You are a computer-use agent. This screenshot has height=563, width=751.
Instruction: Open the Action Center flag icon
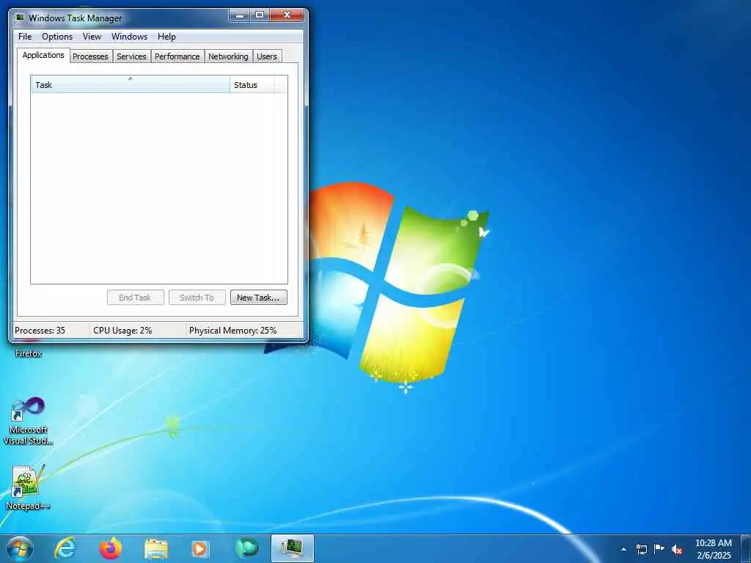point(659,548)
